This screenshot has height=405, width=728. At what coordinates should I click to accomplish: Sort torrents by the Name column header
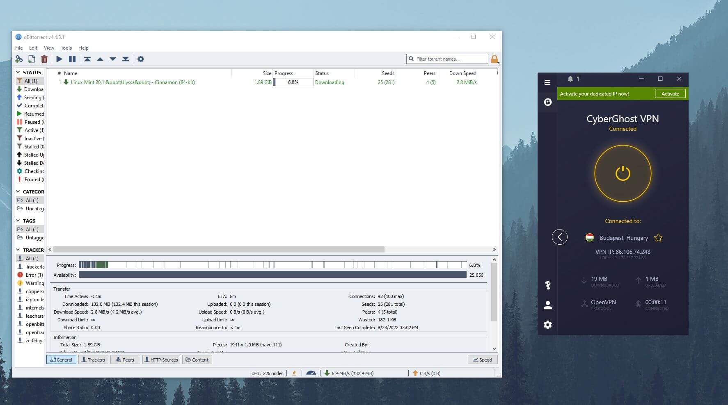pyautogui.click(x=147, y=73)
